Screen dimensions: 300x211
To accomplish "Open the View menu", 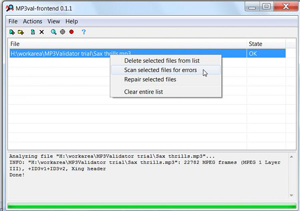I will [54, 22].
